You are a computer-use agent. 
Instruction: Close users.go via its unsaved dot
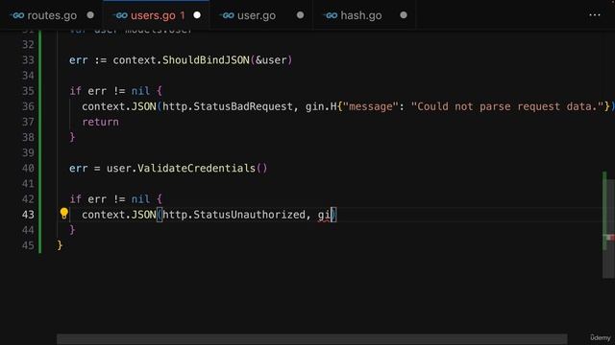(197, 15)
